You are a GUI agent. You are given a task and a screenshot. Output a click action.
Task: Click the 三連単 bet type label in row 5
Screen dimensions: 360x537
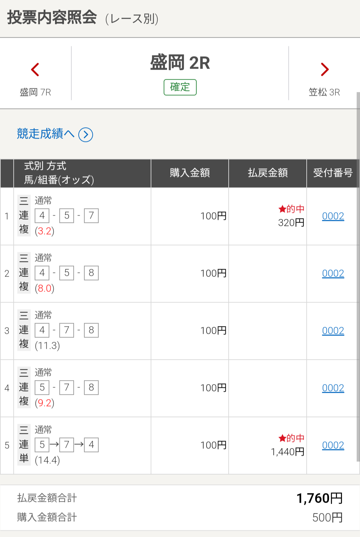(x=24, y=444)
